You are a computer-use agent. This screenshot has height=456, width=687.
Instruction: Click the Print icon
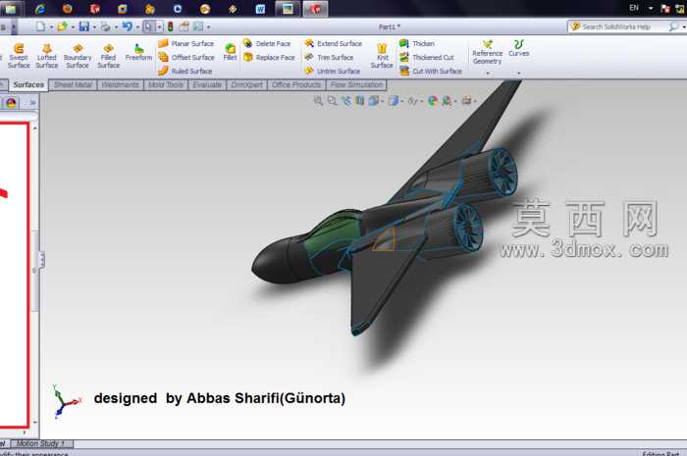point(105,26)
